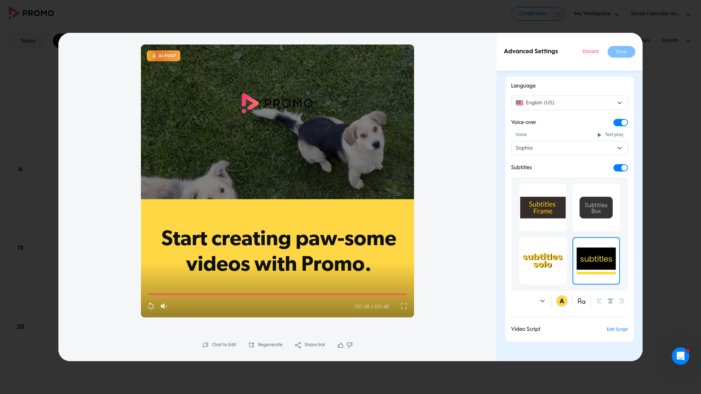Viewport: 701px width, 394px height.
Task: Expand the Sophia voice dropdown
Action: (x=569, y=148)
